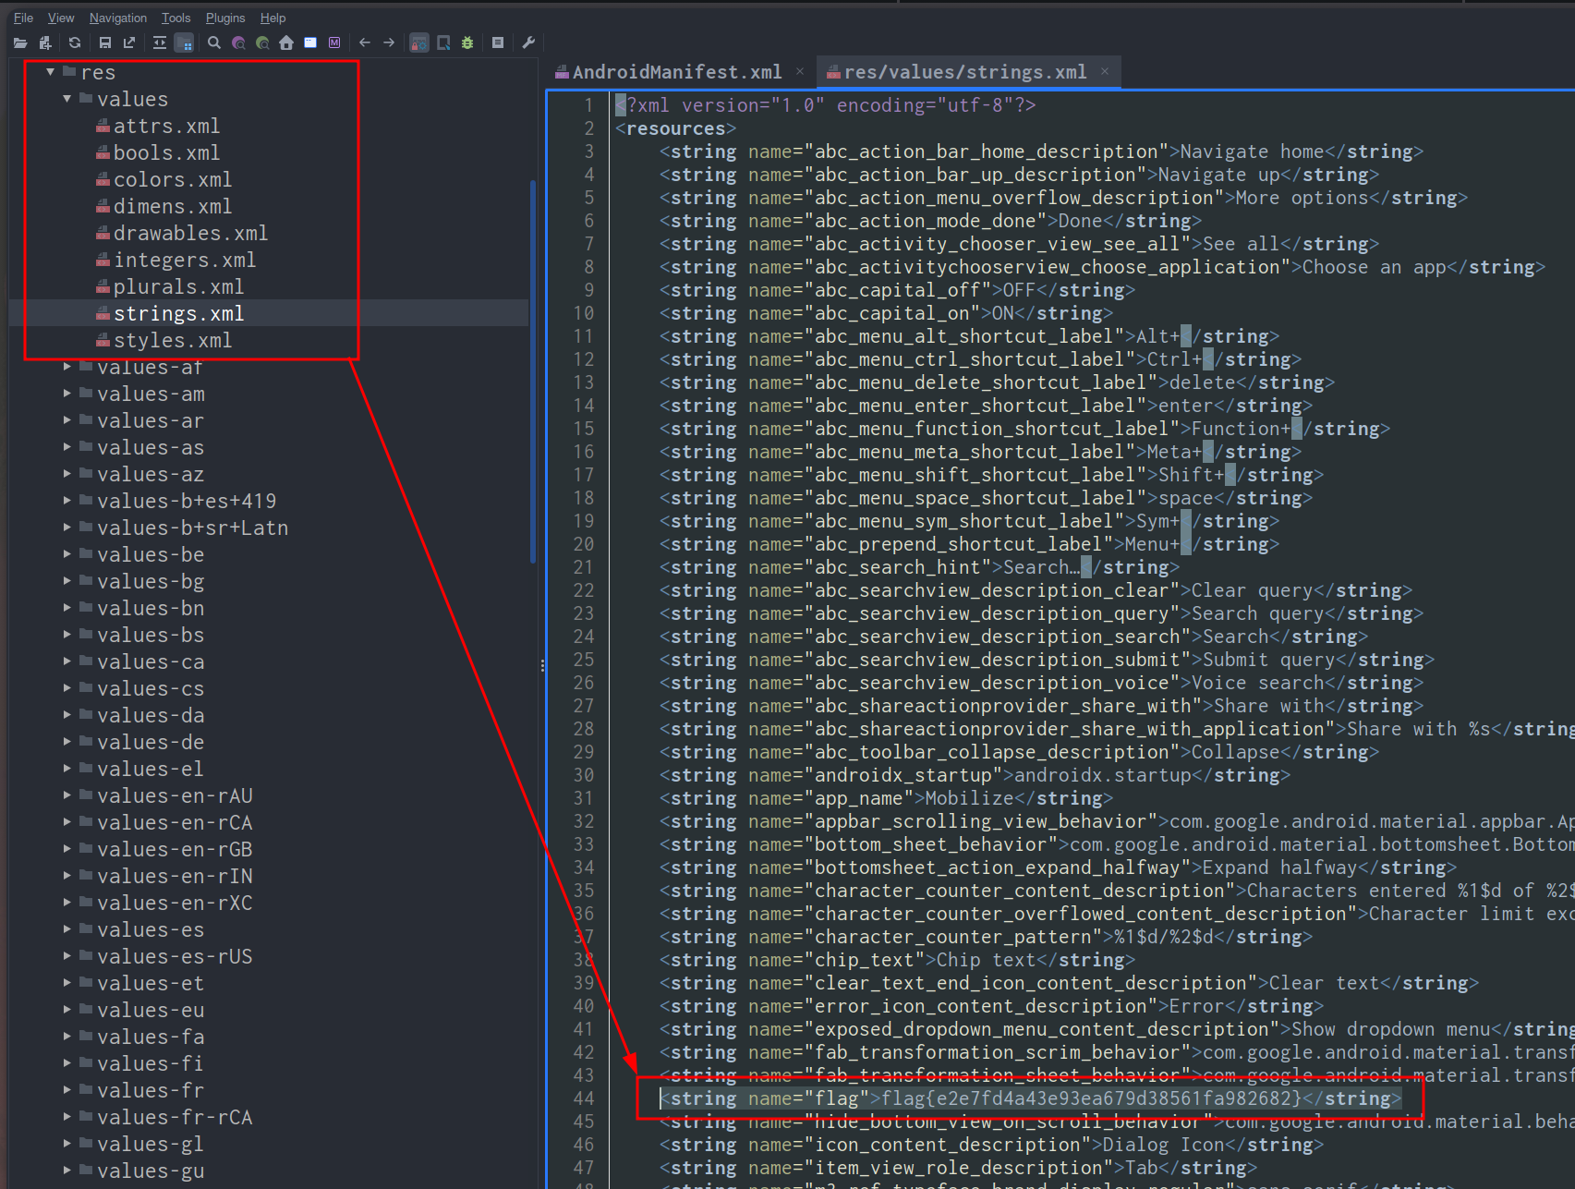Image resolution: width=1575 pixels, height=1189 pixels.
Task: Open the Log viewer icon
Action: pyautogui.click(x=498, y=42)
